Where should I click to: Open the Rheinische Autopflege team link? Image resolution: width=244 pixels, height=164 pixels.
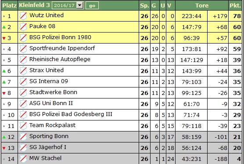[60, 59]
